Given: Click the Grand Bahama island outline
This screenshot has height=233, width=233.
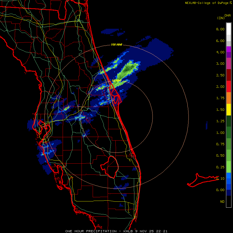Looking at the screenshot, I should click(203, 180).
